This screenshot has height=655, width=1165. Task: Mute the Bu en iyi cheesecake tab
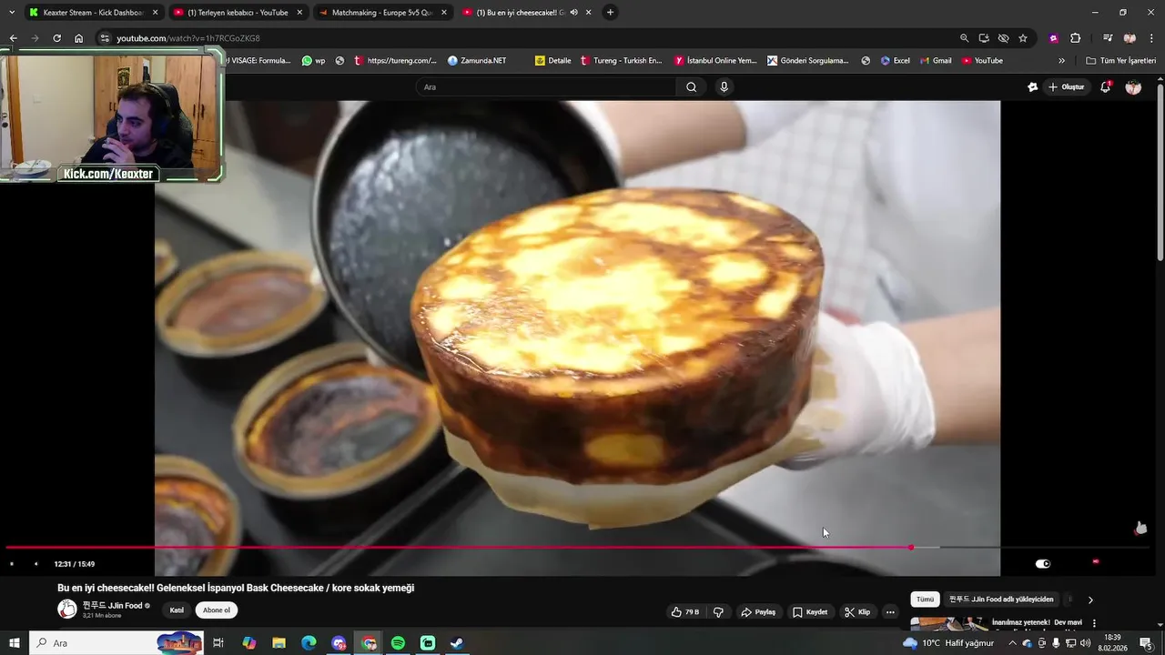pyautogui.click(x=574, y=13)
